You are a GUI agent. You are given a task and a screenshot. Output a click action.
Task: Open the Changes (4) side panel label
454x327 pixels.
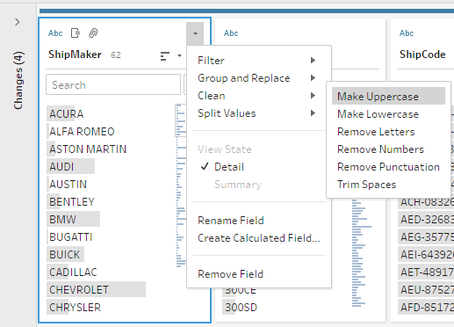click(x=18, y=81)
